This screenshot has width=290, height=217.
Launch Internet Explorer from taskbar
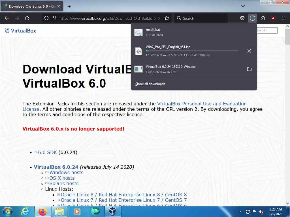click(x=25, y=212)
